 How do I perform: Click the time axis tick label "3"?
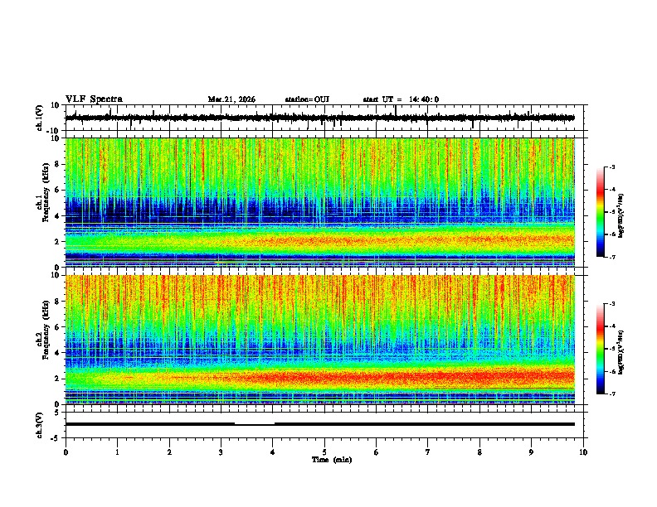click(x=221, y=452)
